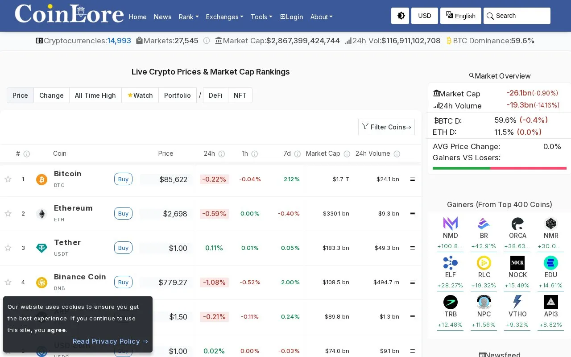Click the Bitcoin coin logo
Screen dimensions: 571x357
41,179
